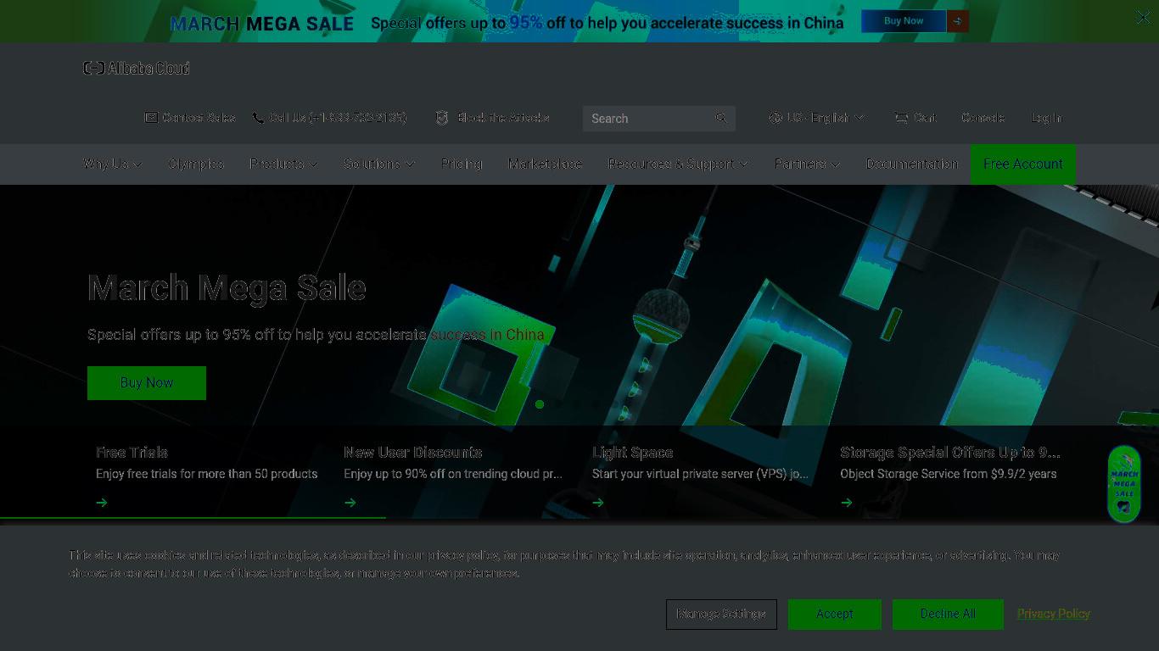Click the arrow under New User Discounts
The image size is (1159, 651).
[350, 503]
